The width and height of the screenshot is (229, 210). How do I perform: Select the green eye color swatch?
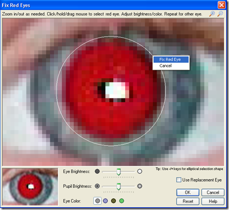pyautogui.click(x=121, y=201)
